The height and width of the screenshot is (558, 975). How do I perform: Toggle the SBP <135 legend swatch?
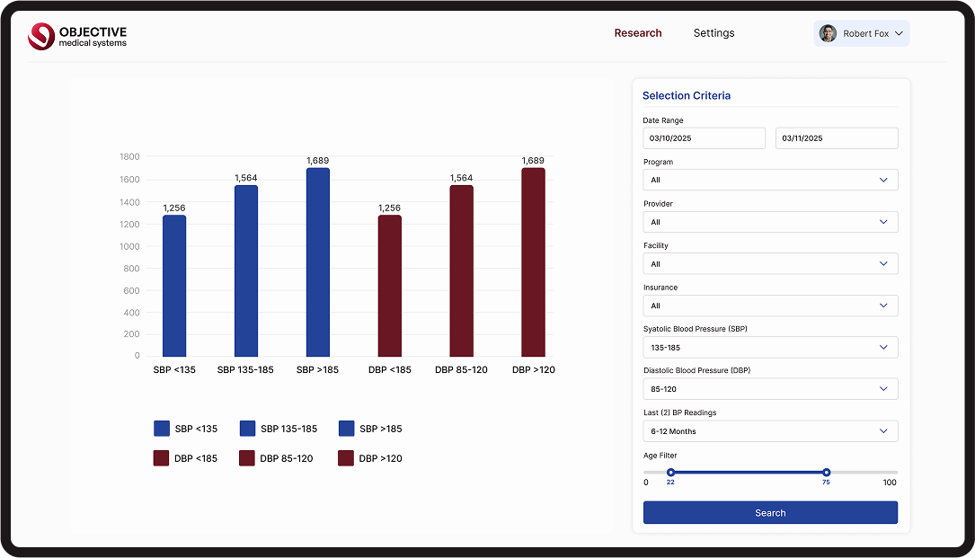pyautogui.click(x=162, y=429)
